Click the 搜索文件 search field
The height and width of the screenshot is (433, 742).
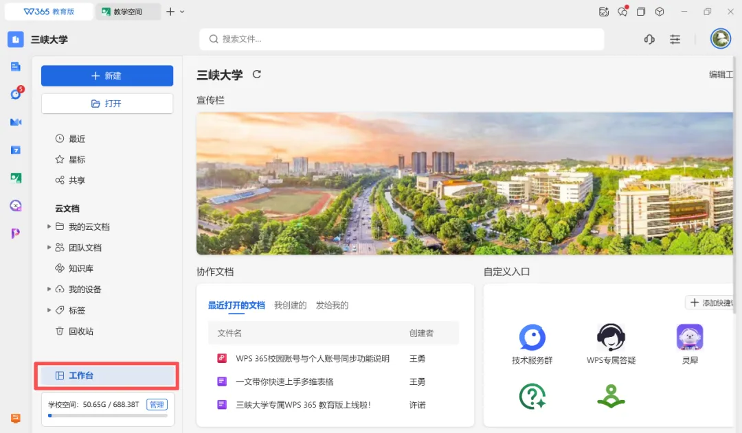pyautogui.click(x=402, y=39)
